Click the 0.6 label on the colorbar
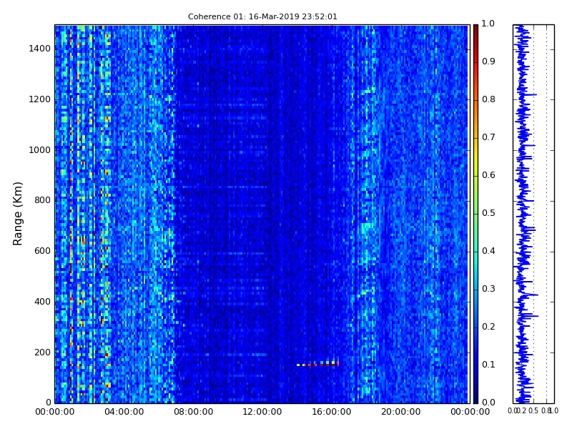Viewport: 572px width, 429px height. pos(488,175)
